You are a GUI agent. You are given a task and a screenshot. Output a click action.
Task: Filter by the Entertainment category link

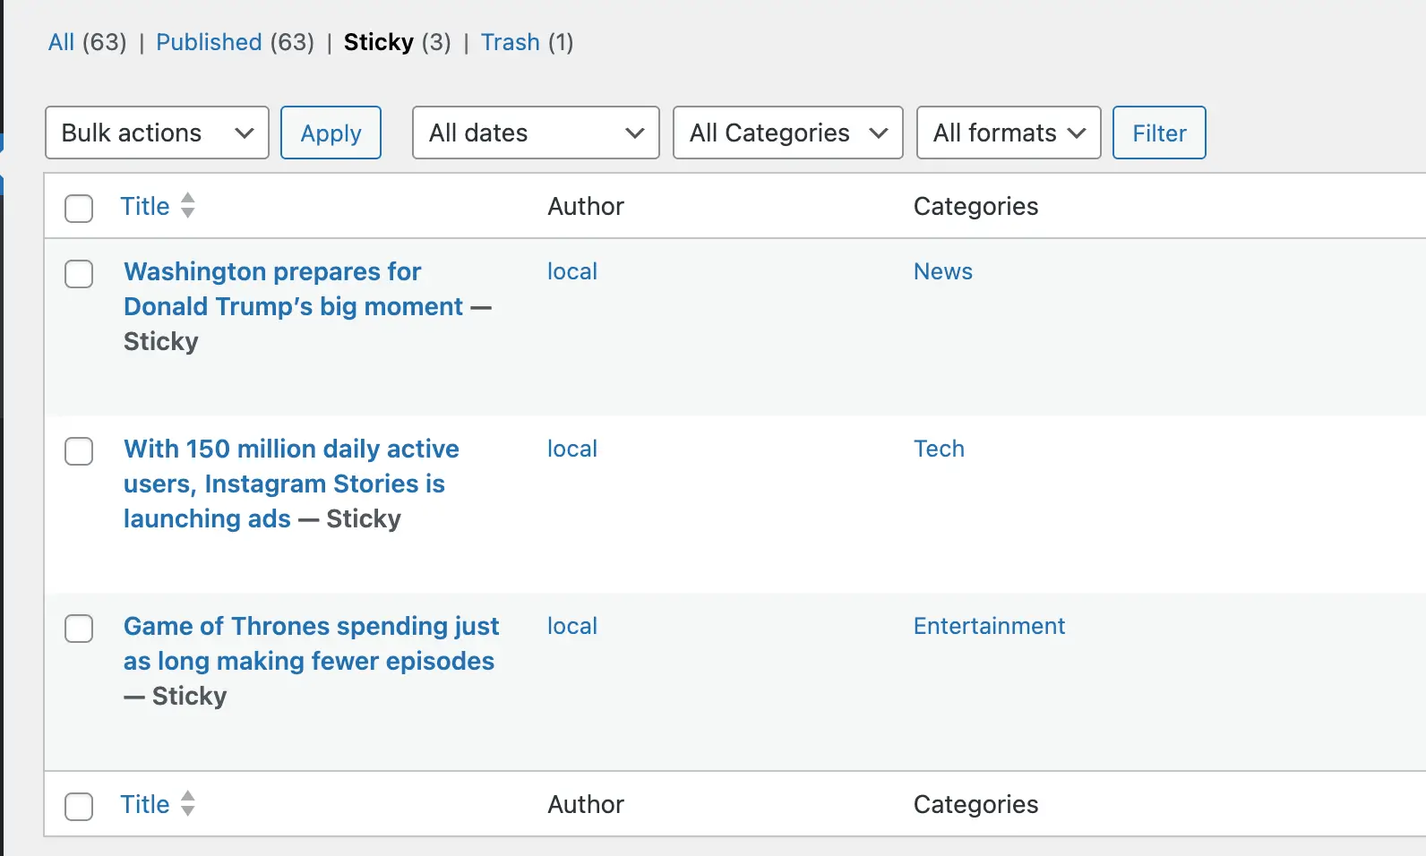pos(989,626)
